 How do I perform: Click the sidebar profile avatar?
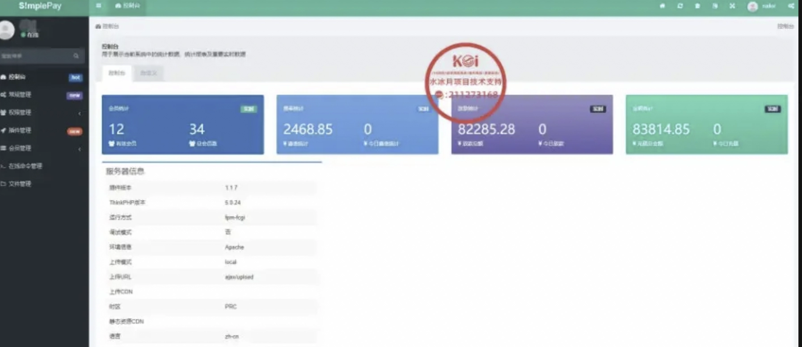[x=6, y=30]
